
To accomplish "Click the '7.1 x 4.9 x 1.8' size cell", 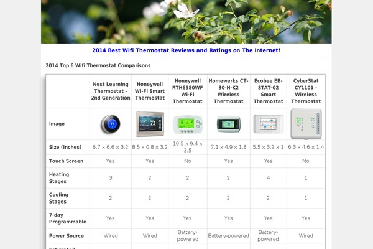I will pyautogui.click(x=229, y=147).
